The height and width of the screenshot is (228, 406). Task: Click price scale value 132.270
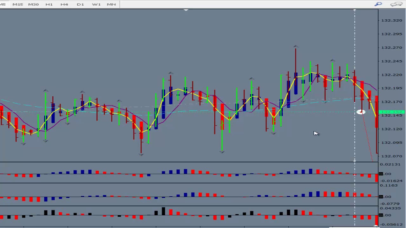392,47
